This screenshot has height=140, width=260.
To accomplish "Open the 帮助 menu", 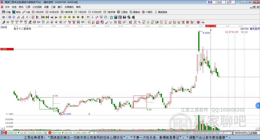I will pyautogui.click(x=78, y=7).
